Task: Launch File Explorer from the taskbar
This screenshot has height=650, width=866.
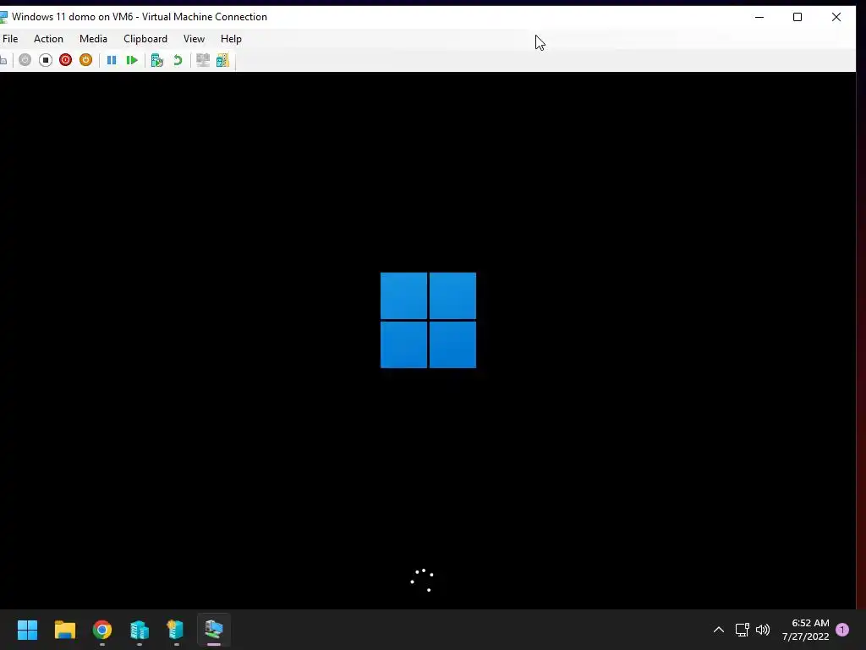Action: [64, 630]
